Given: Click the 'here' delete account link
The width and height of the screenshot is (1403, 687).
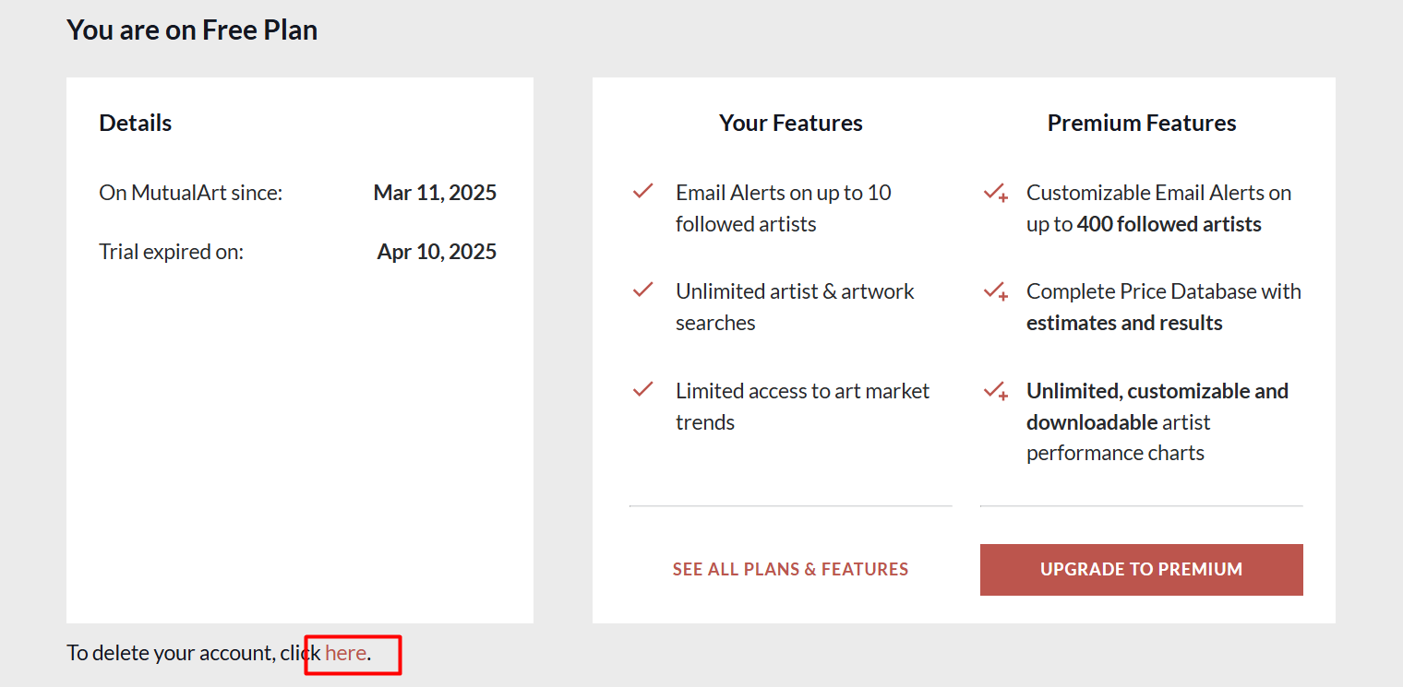Looking at the screenshot, I should 346,654.
